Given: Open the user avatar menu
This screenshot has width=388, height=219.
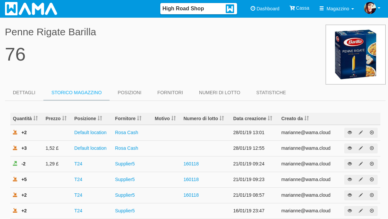Looking at the screenshot, I should click(372, 8).
